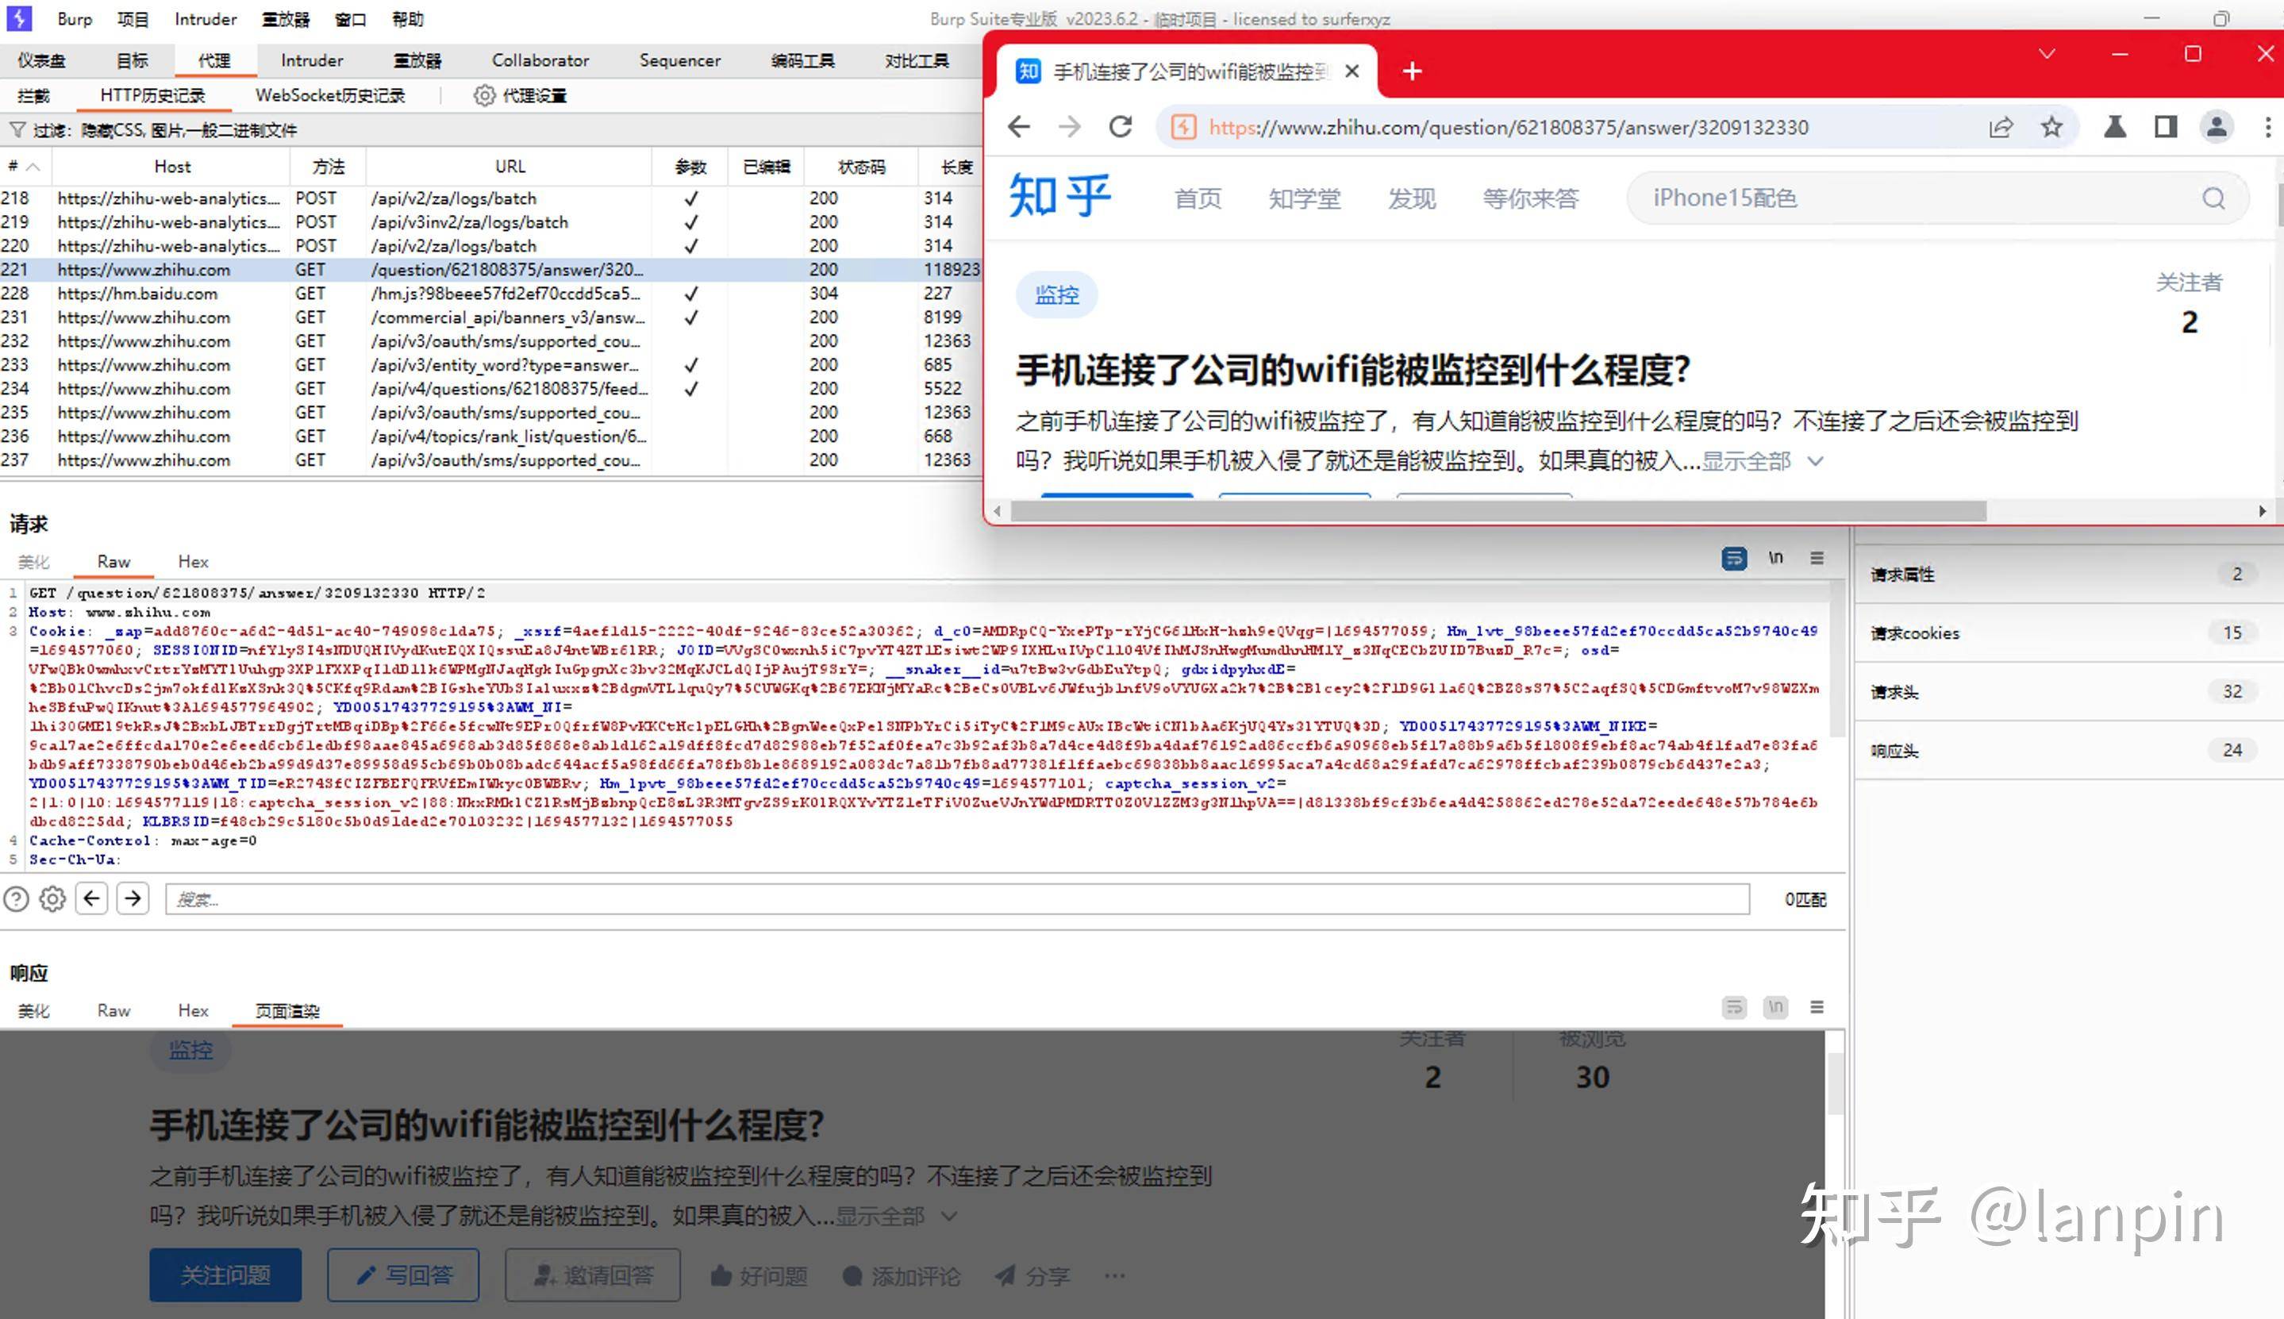This screenshot has width=2284, height=1319.
Task: Expand 响应头 inspector section
Action: click(2070, 751)
